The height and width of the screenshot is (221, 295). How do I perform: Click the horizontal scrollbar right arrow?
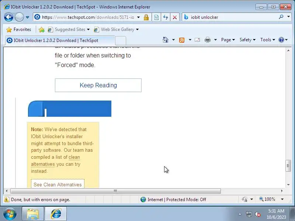(282, 191)
